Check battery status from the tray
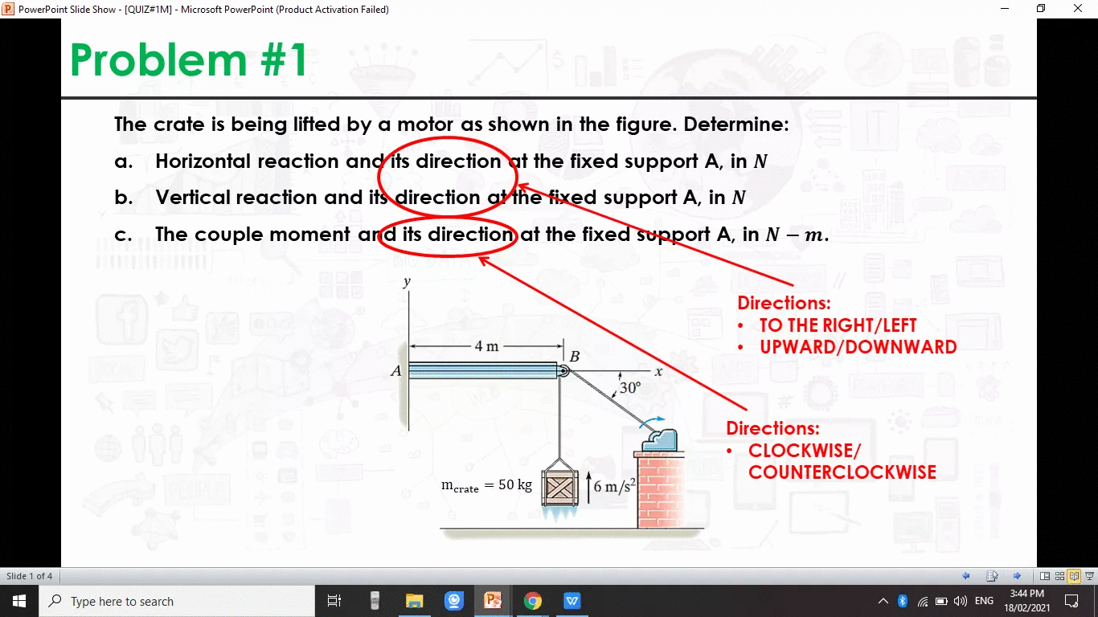Screen dimensions: 1098x617 942,600
